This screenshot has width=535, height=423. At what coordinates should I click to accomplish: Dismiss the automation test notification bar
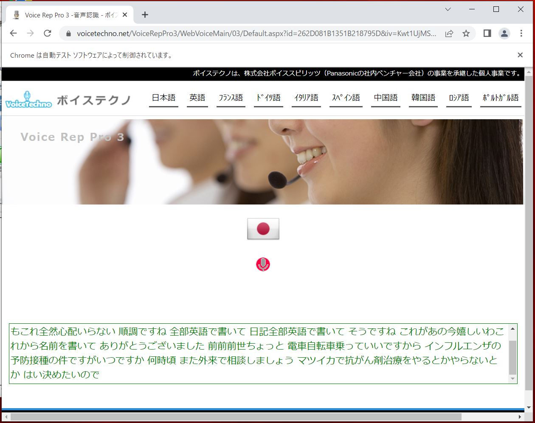click(x=520, y=55)
